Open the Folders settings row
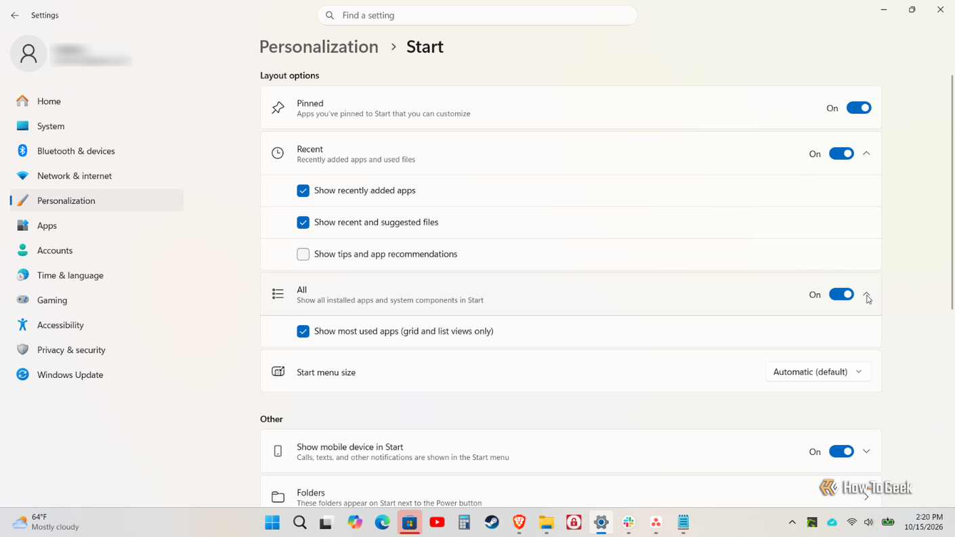The image size is (955, 537). pos(570,492)
